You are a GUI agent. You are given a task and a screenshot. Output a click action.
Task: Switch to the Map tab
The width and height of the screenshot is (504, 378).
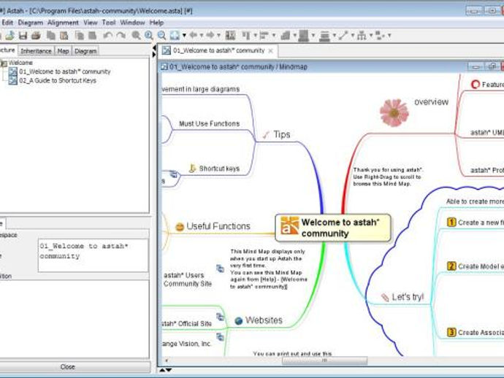[x=63, y=51]
